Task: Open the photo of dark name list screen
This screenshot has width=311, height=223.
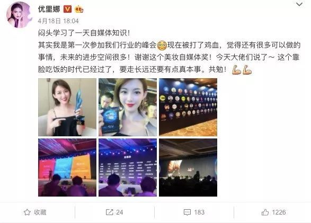Action: (128, 168)
